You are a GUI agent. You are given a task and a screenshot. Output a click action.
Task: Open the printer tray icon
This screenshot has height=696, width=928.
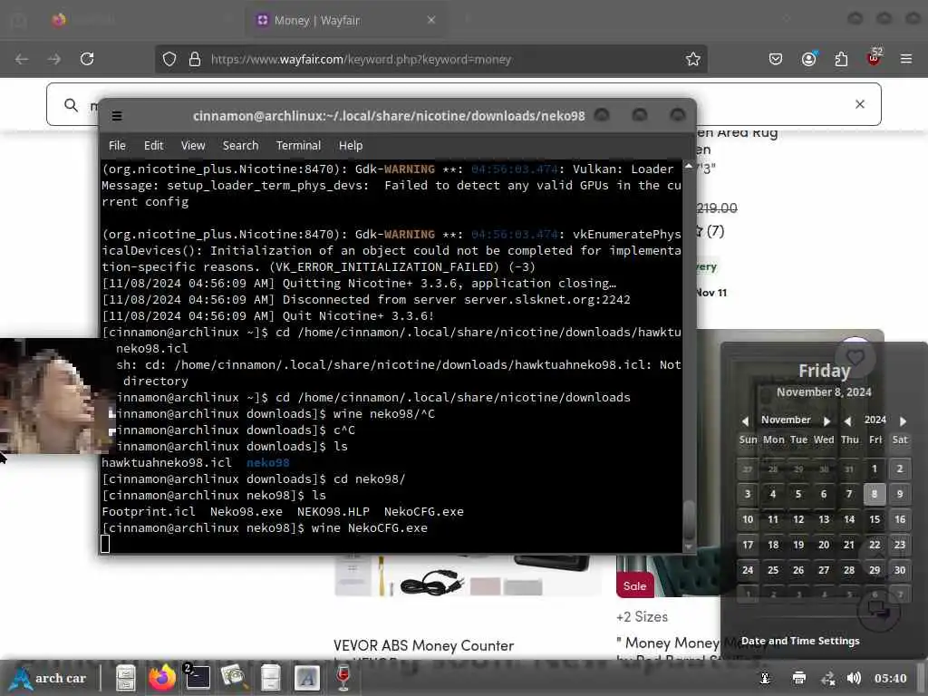click(798, 678)
